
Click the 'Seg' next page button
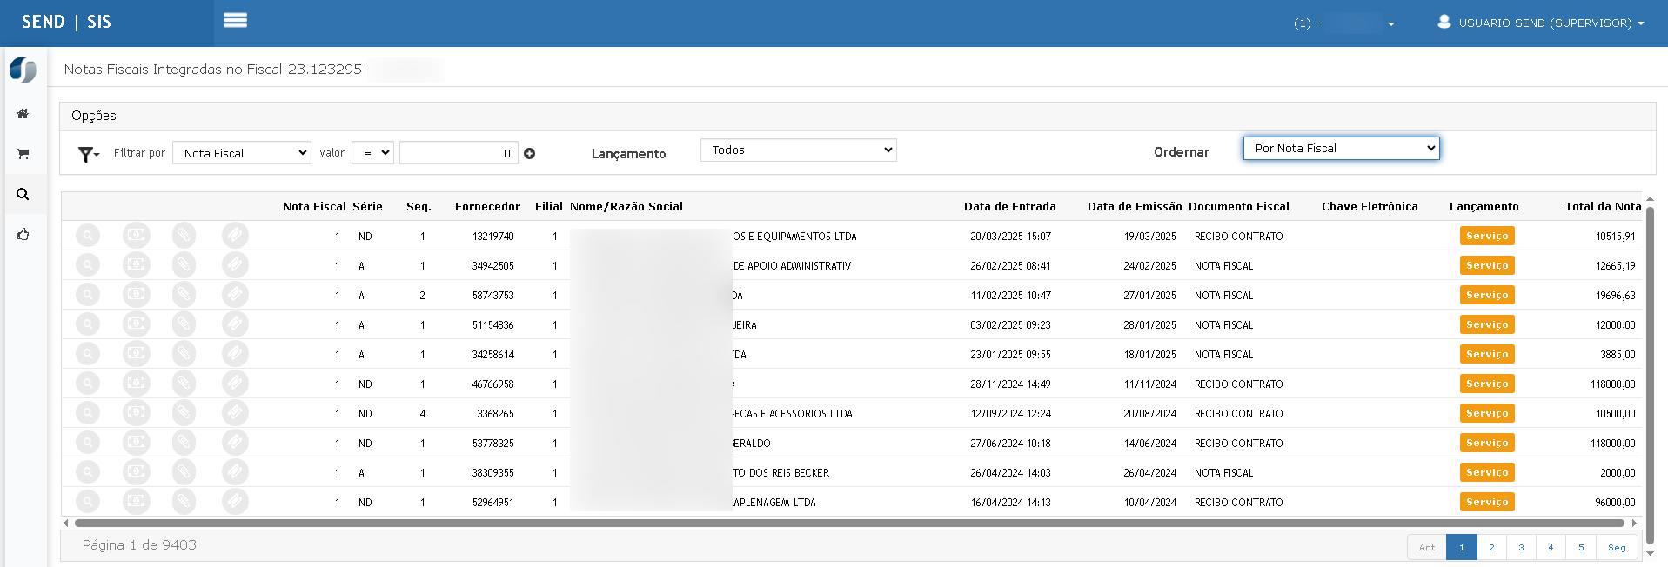[x=1617, y=547]
